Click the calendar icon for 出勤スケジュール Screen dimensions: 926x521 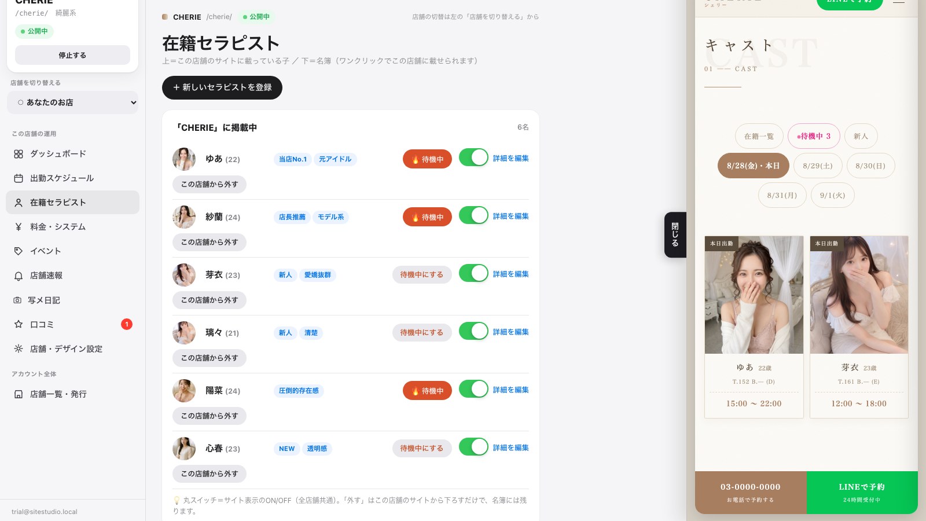pyautogui.click(x=19, y=178)
